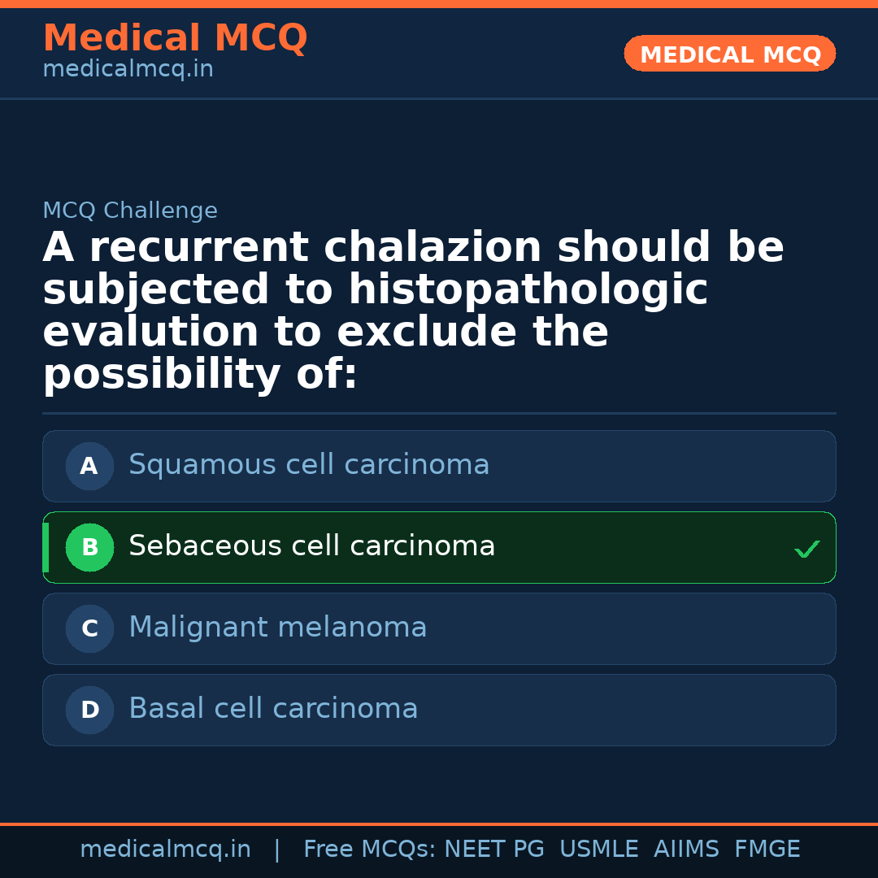Open the medicalmcq.in link in the footer
Viewport: 878px width, 878px height.
pyautogui.click(x=165, y=850)
